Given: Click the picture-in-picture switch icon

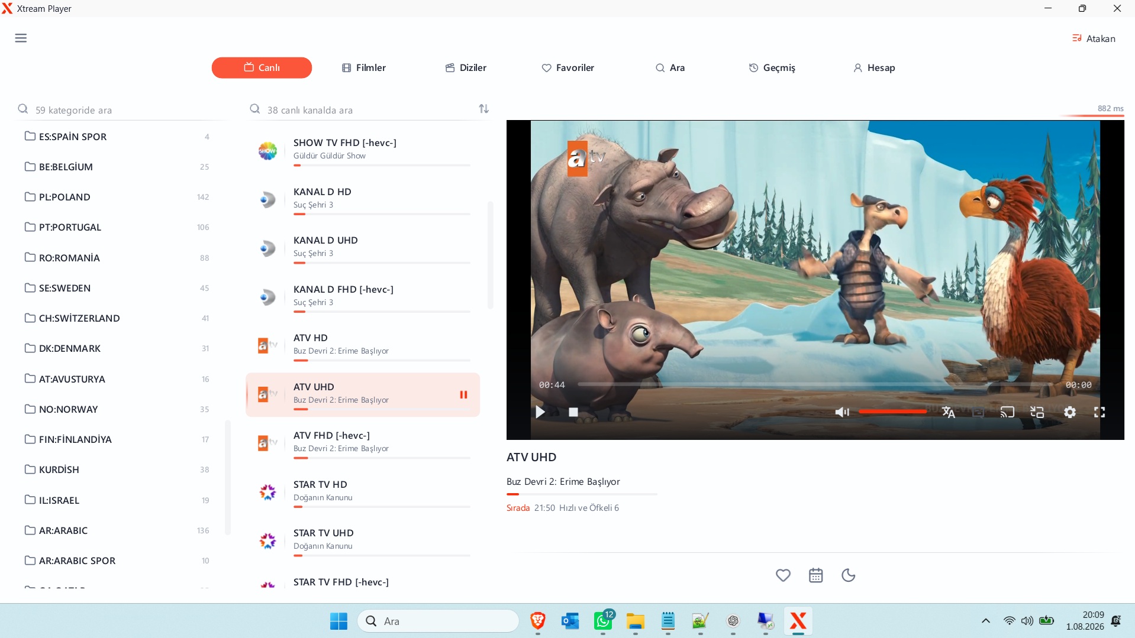Looking at the screenshot, I should coord(1037,412).
